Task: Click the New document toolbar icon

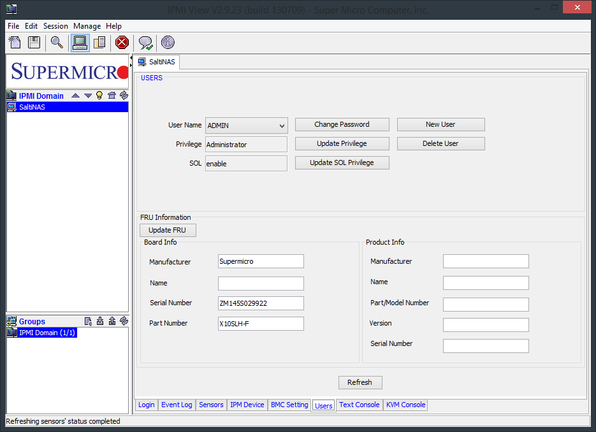Action: click(15, 43)
